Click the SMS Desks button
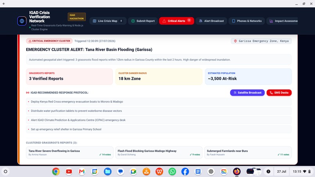Viewport: 315px width, 177px height. click(279, 93)
